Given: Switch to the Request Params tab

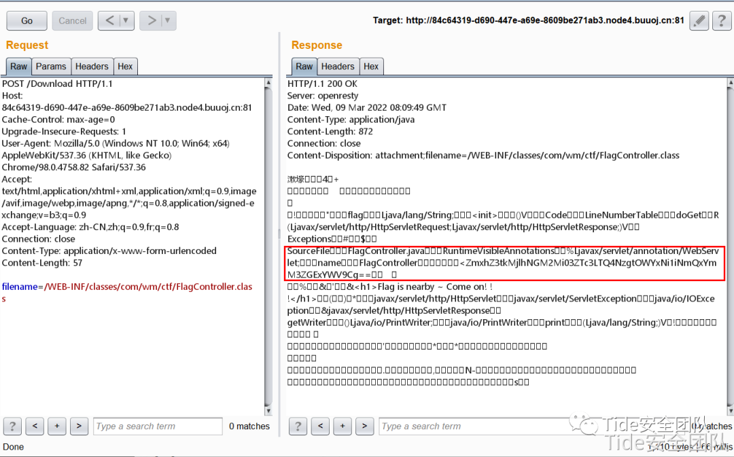Looking at the screenshot, I should (x=51, y=67).
